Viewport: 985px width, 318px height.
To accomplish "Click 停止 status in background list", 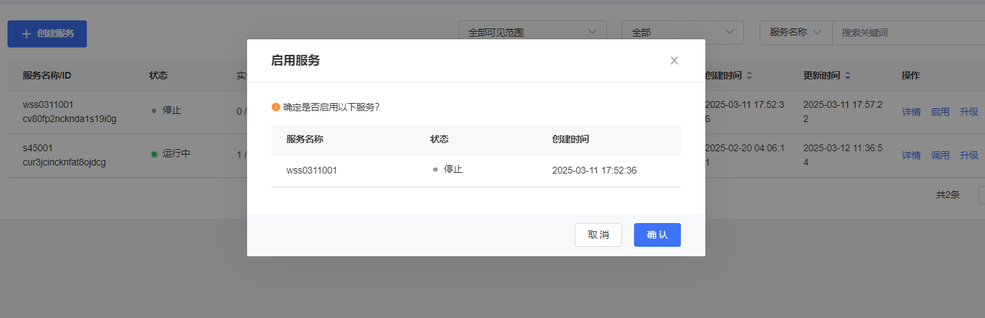I will click(172, 110).
